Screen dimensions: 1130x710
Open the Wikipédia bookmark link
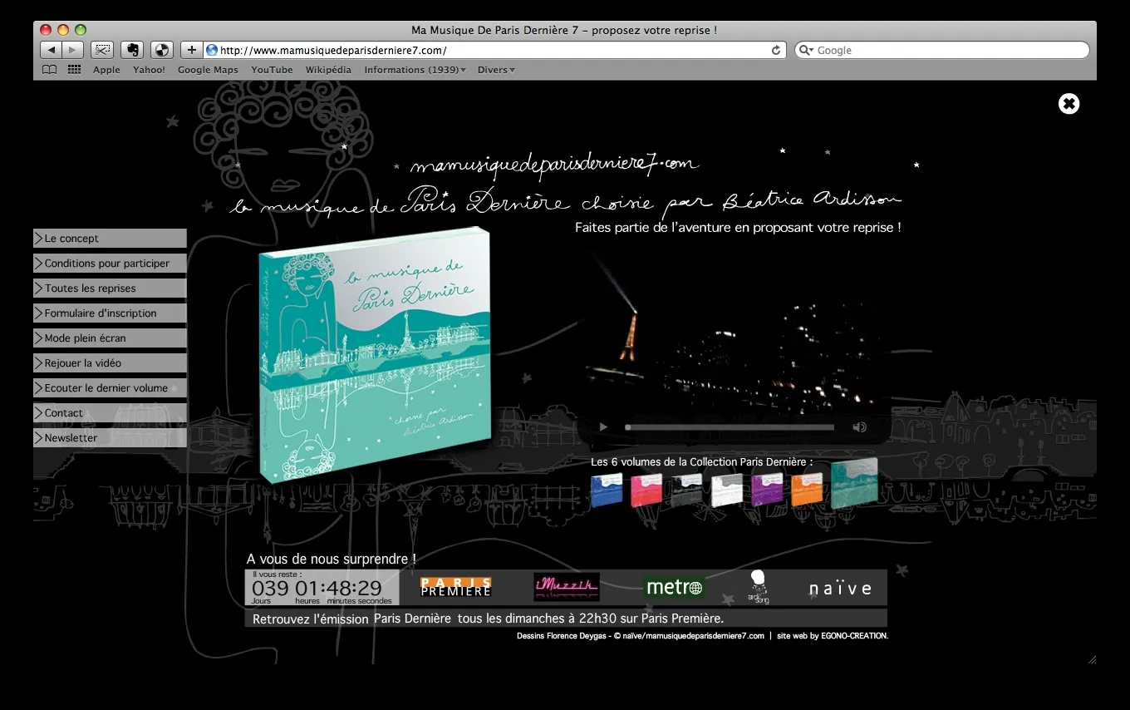pos(328,70)
